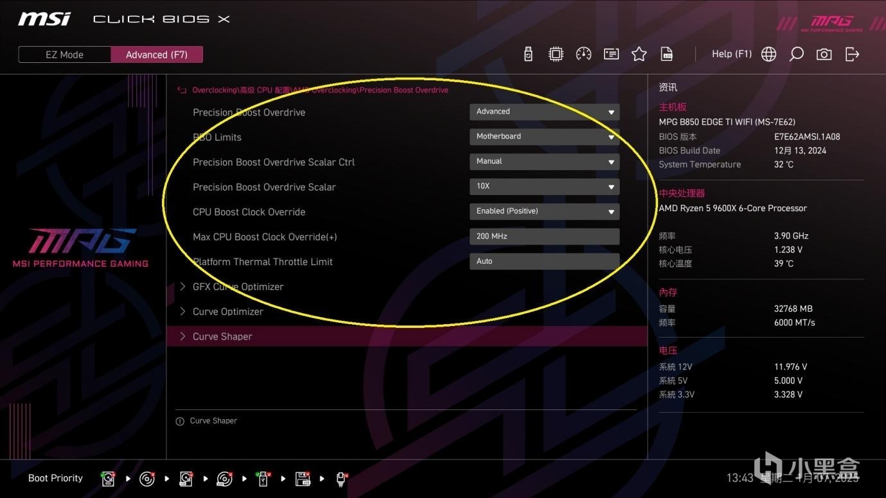Open the search magnifier icon

tap(797, 55)
